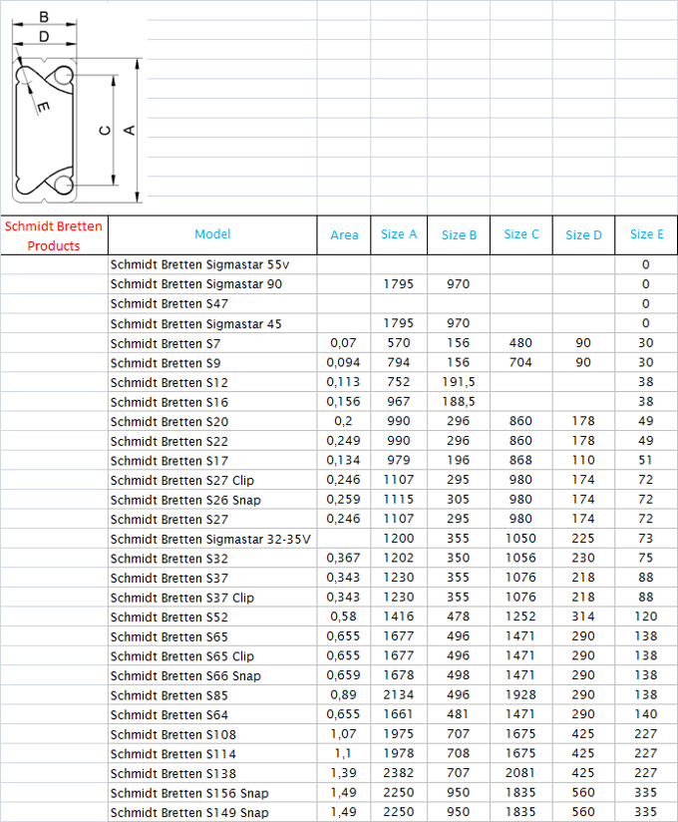Click the 'Schmidt Bretten S138' model cell
The image size is (678, 822).
pos(212,773)
